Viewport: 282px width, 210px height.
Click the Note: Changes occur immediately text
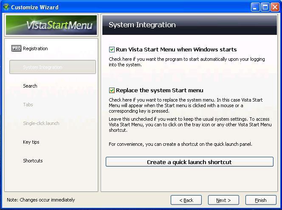(x=41, y=200)
